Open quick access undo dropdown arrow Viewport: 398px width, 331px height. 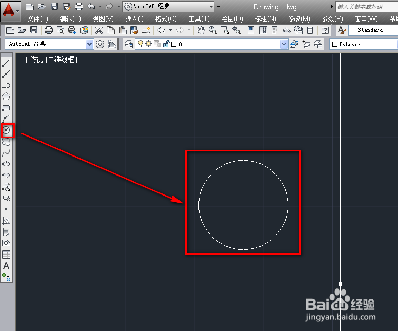pyautogui.click(x=100, y=6)
